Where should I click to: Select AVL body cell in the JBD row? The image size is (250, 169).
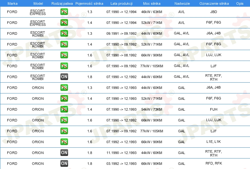[182, 12]
